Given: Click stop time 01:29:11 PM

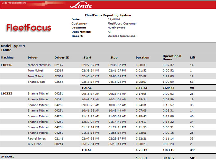Looking at the screenshot, I should point(117,127).
